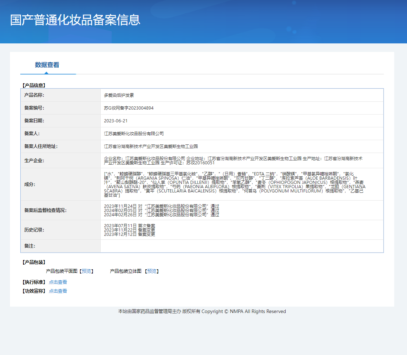407x355 pixels.
Task: Click the 备案人 company name value
Action: point(134,134)
